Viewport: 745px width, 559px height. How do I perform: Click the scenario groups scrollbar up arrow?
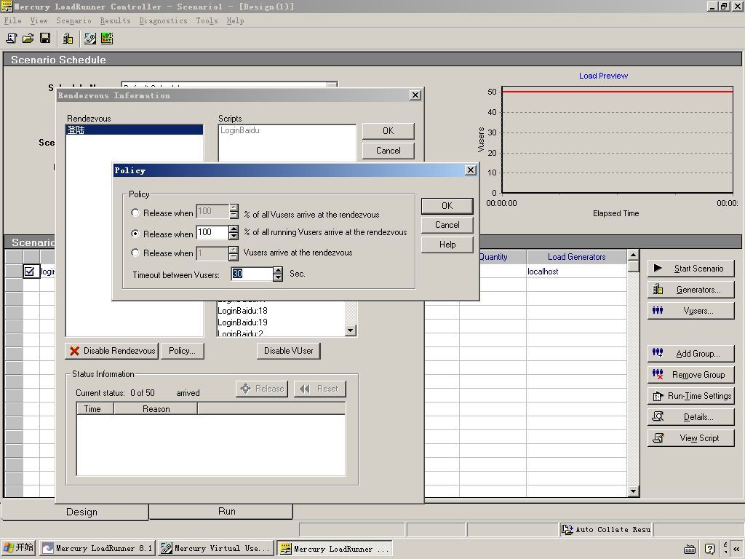(x=634, y=255)
